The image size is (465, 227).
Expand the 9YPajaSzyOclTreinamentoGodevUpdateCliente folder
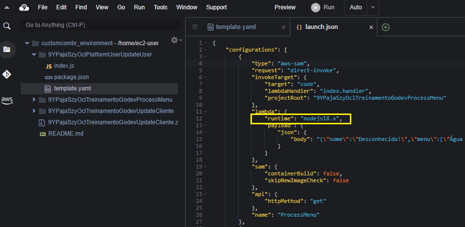click(x=34, y=111)
